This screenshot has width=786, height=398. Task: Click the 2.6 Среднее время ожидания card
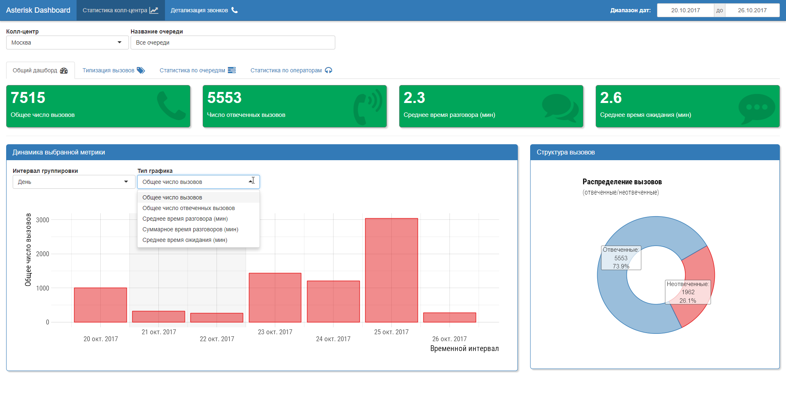click(x=688, y=106)
